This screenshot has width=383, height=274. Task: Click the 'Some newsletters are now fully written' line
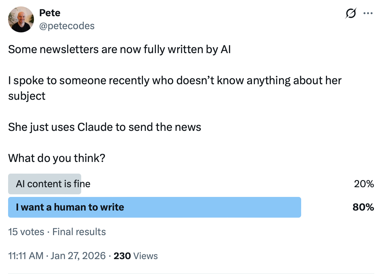(119, 50)
